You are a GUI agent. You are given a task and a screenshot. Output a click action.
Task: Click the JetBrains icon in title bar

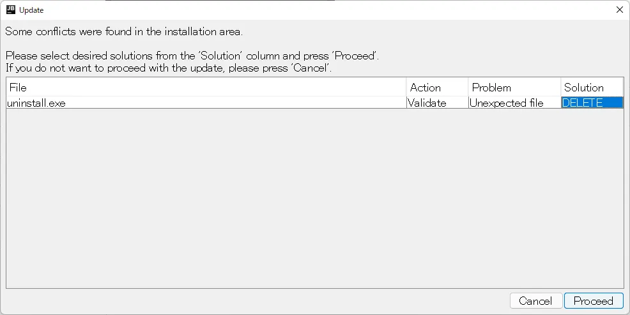(x=10, y=10)
